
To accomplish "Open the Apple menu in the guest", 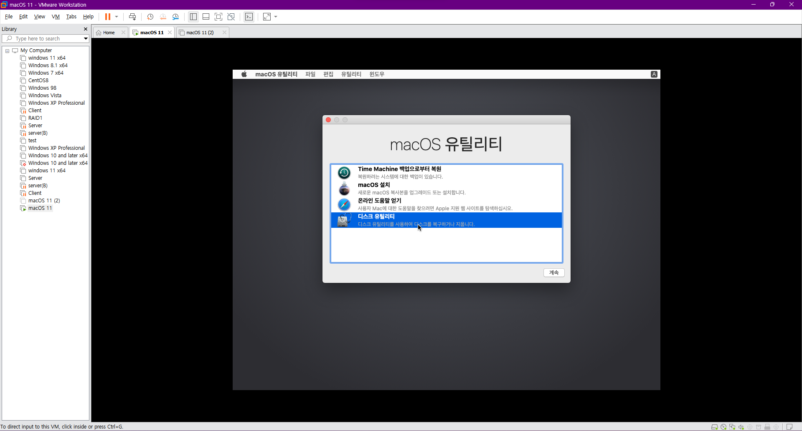I will (244, 74).
